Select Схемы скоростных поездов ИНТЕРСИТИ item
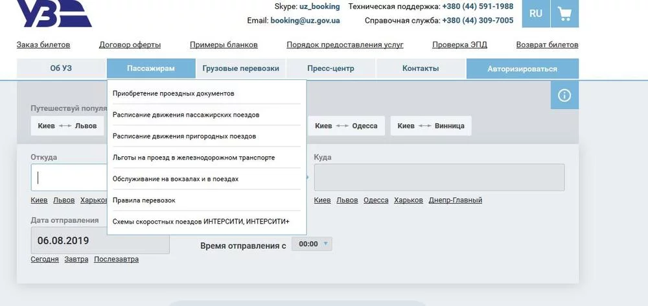The height and width of the screenshot is (306, 648). (x=207, y=222)
